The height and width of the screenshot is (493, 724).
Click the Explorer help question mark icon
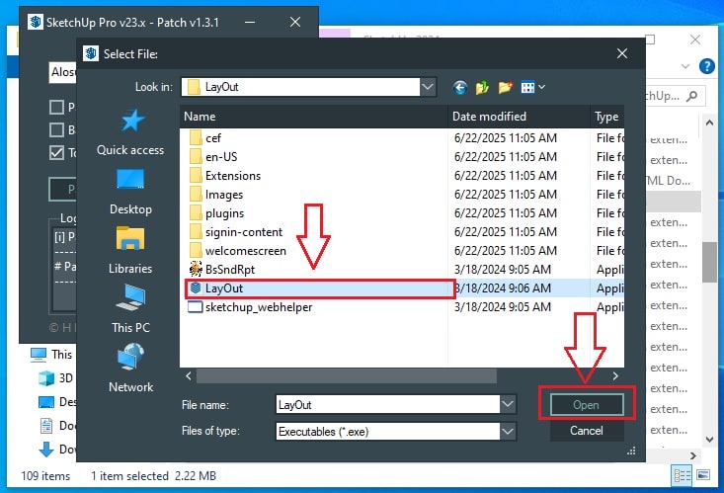(x=706, y=66)
